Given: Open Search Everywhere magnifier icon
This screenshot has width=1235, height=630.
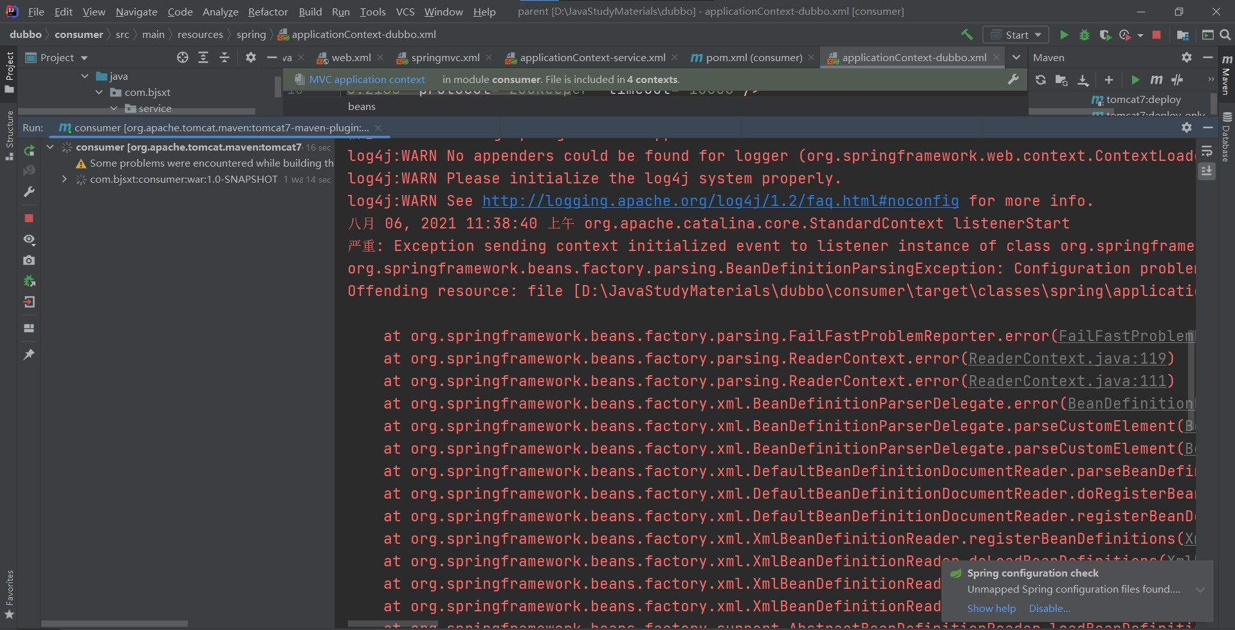Looking at the screenshot, I should pyautogui.click(x=1225, y=35).
